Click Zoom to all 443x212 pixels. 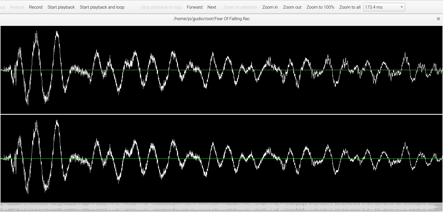tap(350, 7)
